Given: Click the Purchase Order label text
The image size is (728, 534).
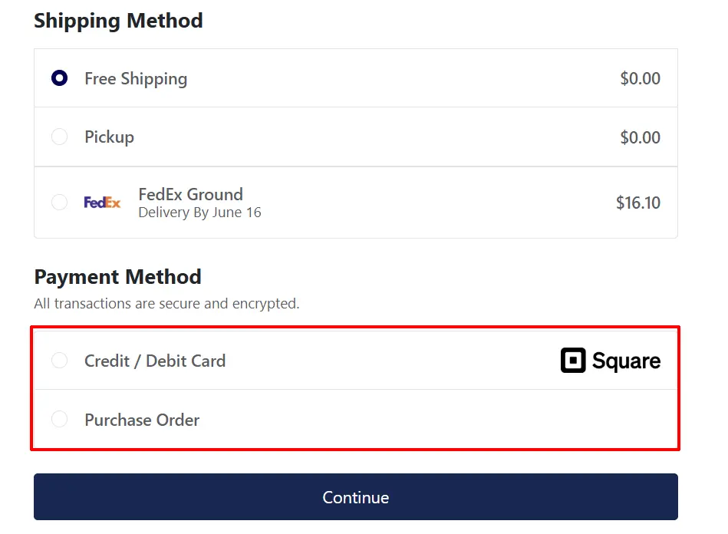Looking at the screenshot, I should pos(142,420).
